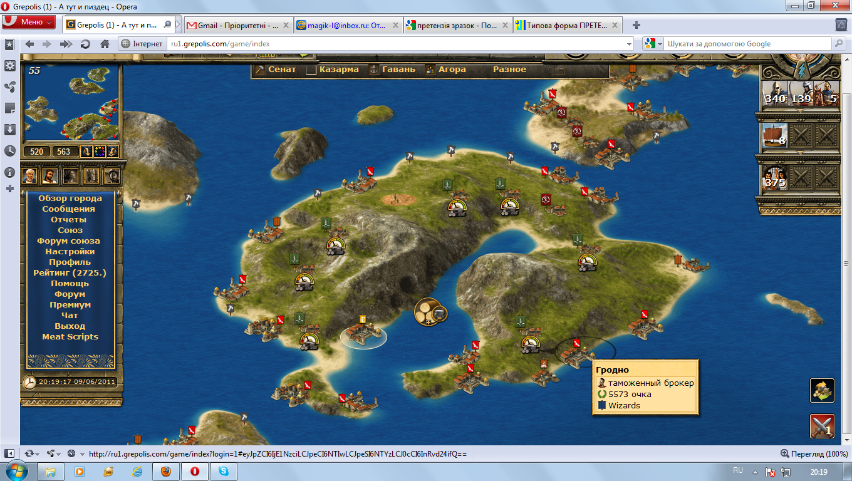Open the Opera Info panel icon

coord(9,172)
